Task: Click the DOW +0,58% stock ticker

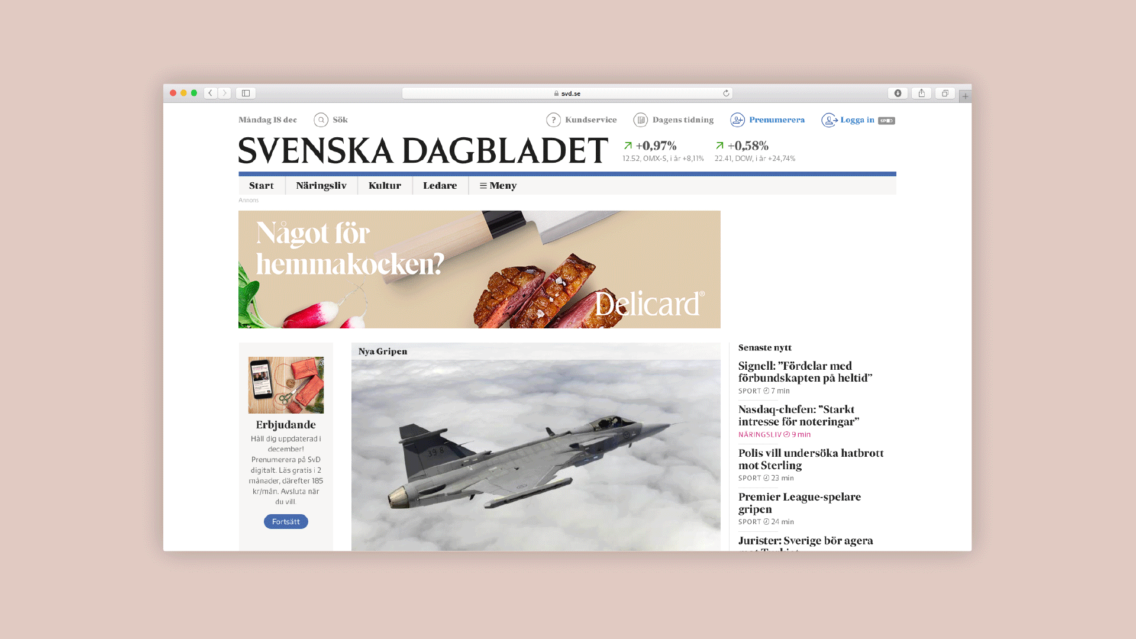Action: [754, 150]
